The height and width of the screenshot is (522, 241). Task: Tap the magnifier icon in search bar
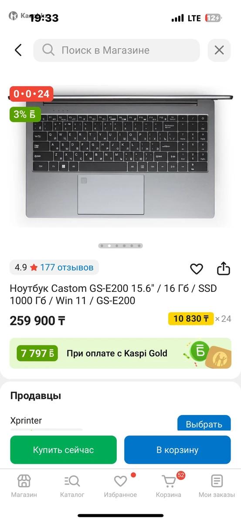[48, 50]
